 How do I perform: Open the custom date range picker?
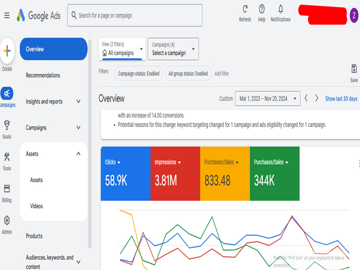[267, 99]
